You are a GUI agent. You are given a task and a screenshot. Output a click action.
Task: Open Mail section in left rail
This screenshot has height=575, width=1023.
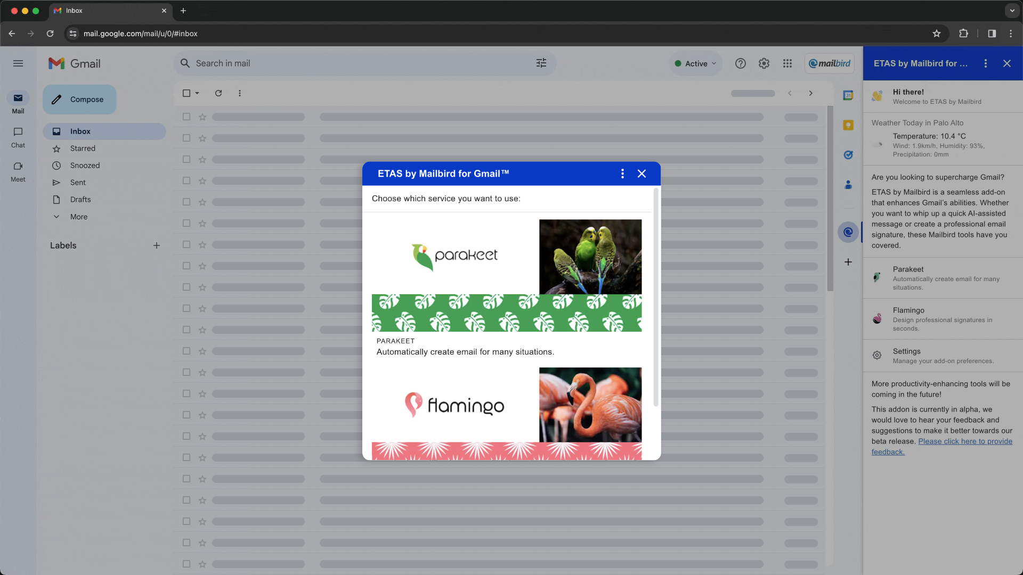pyautogui.click(x=18, y=103)
